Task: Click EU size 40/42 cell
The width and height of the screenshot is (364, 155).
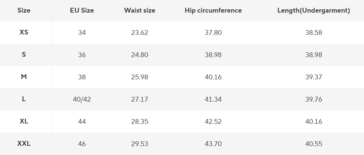Action: [82, 99]
